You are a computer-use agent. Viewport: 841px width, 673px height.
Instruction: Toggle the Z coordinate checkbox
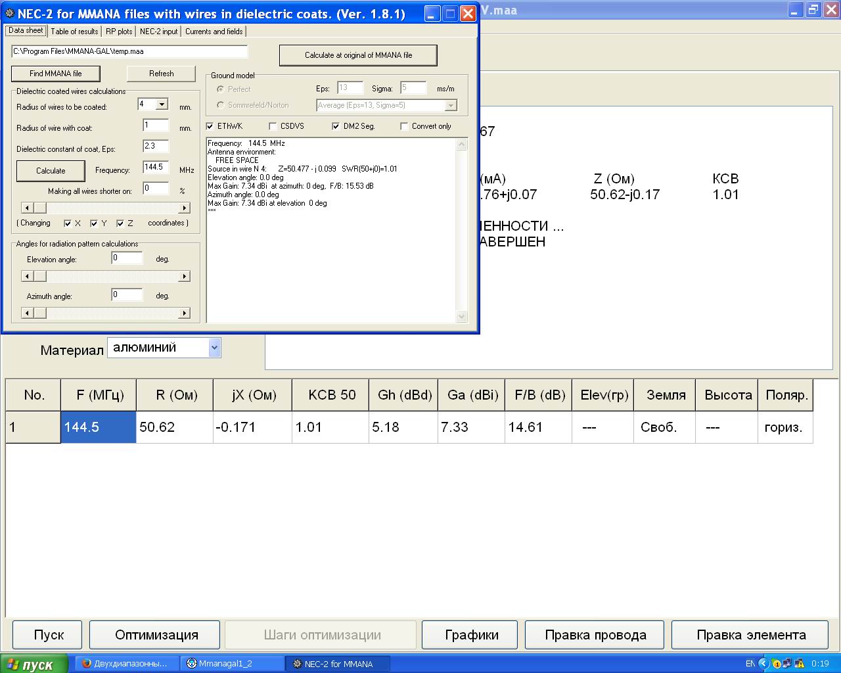coord(120,223)
